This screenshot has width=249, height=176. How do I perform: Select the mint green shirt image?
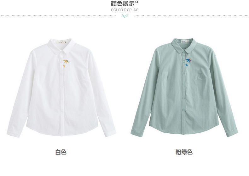(x=184, y=87)
